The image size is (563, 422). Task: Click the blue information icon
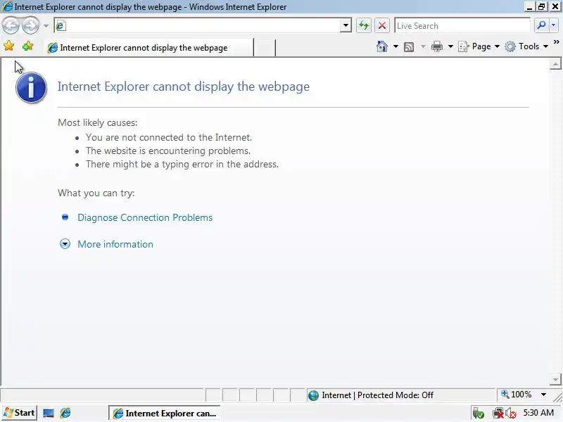[31, 88]
